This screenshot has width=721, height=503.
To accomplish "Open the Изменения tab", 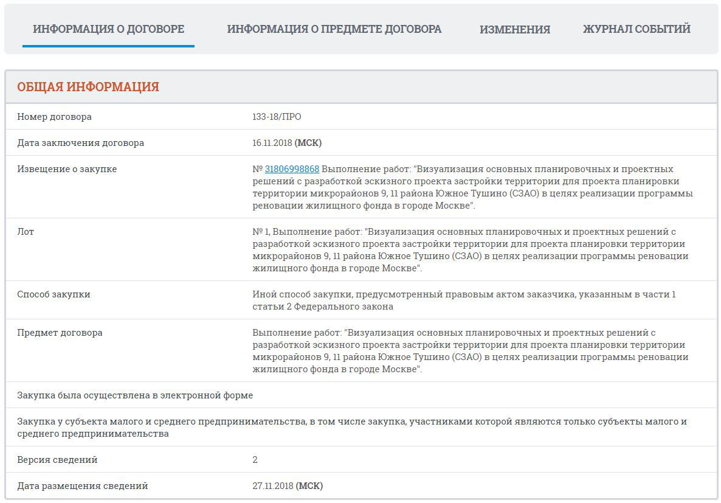I will (x=514, y=29).
